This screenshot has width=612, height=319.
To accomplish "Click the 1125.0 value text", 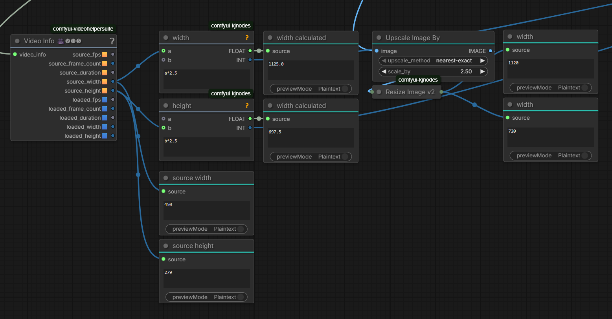I will (x=276, y=64).
